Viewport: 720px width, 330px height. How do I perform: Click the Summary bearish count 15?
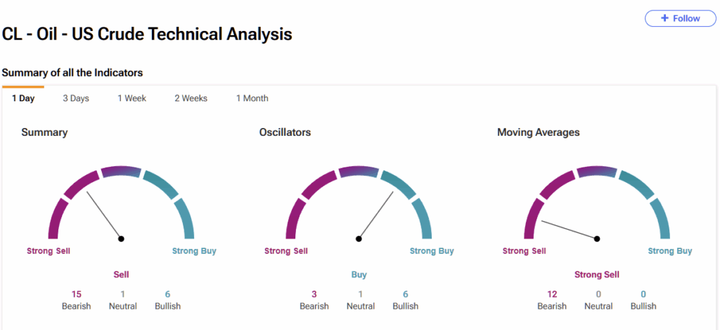[77, 294]
